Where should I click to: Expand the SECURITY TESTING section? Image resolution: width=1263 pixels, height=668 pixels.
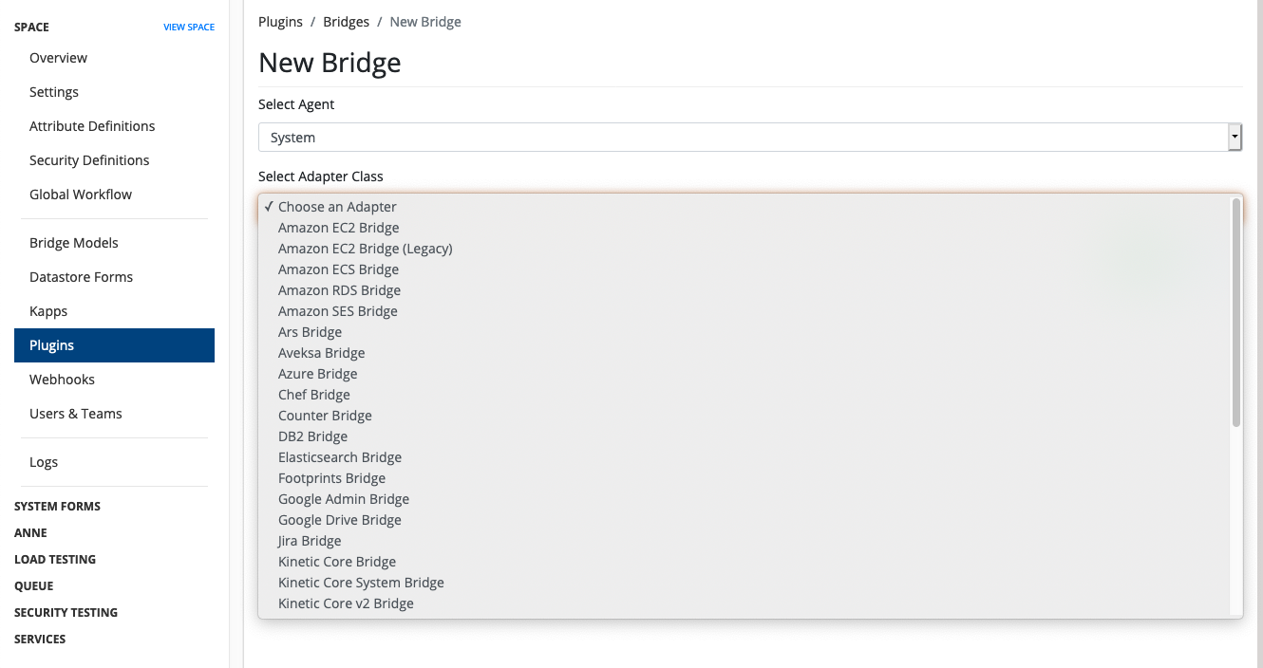pos(66,613)
